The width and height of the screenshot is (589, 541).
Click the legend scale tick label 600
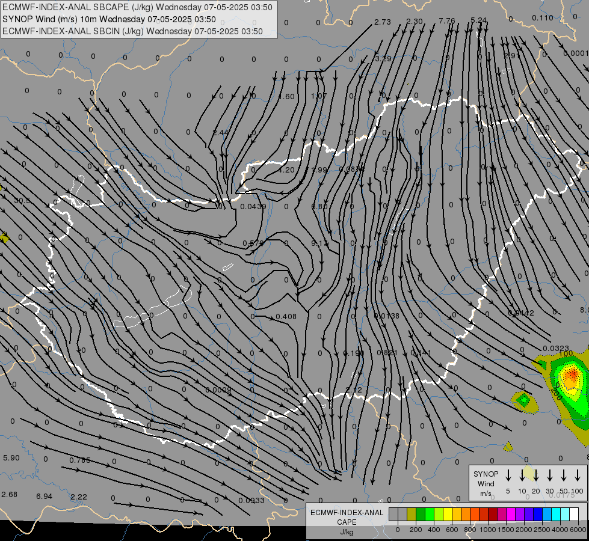[x=452, y=530]
